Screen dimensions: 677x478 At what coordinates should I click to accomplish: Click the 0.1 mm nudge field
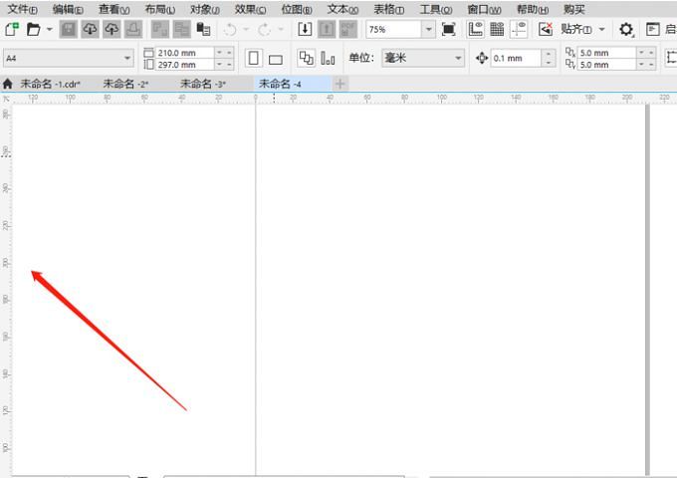(516, 58)
